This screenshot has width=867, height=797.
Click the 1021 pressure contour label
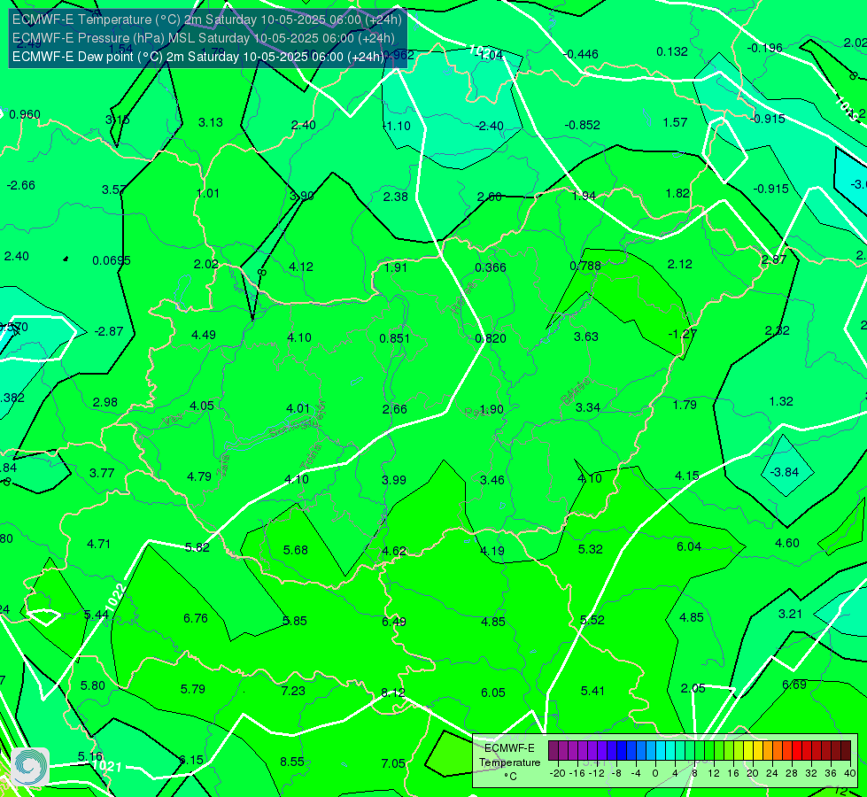pos(107,767)
